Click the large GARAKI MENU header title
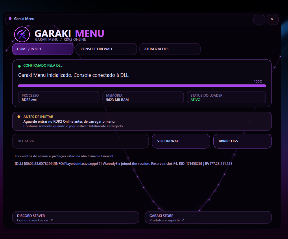The height and width of the screenshot is (239, 288). [x=69, y=33]
